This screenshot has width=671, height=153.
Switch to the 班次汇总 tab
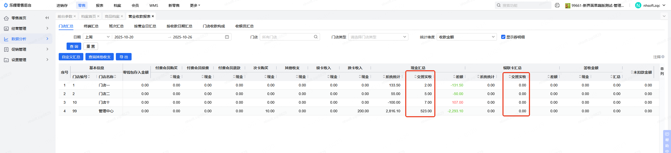click(116, 26)
